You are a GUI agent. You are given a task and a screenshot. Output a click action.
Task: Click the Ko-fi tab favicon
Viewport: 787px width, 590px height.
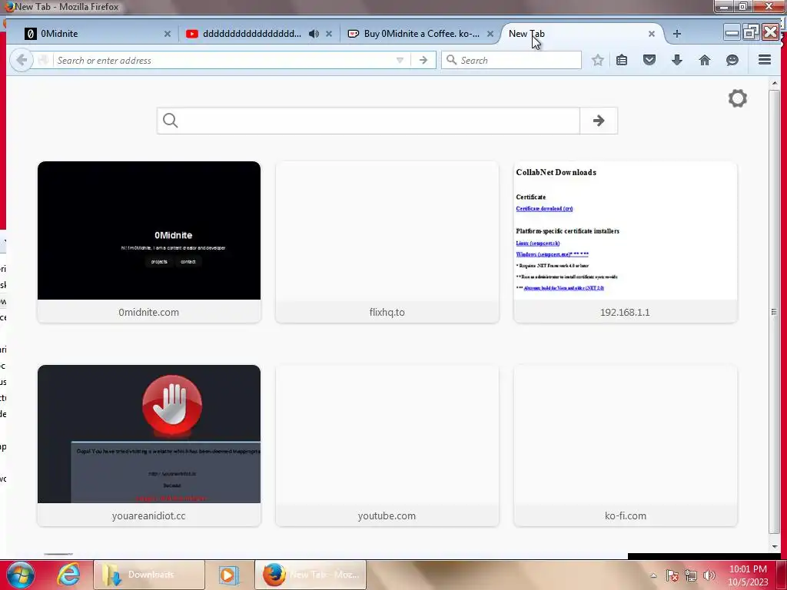click(x=354, y=34)
